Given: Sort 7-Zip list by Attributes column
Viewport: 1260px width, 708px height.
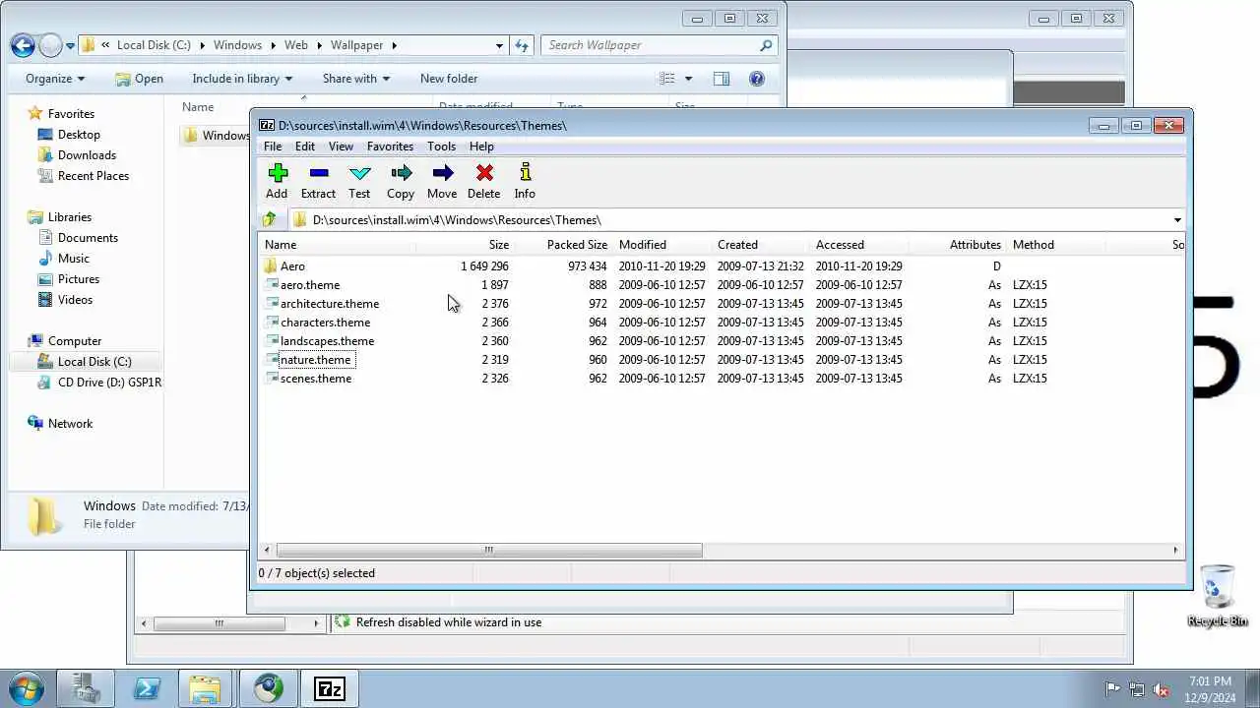Looking at the screenshot, I should (x=957, y=245).
